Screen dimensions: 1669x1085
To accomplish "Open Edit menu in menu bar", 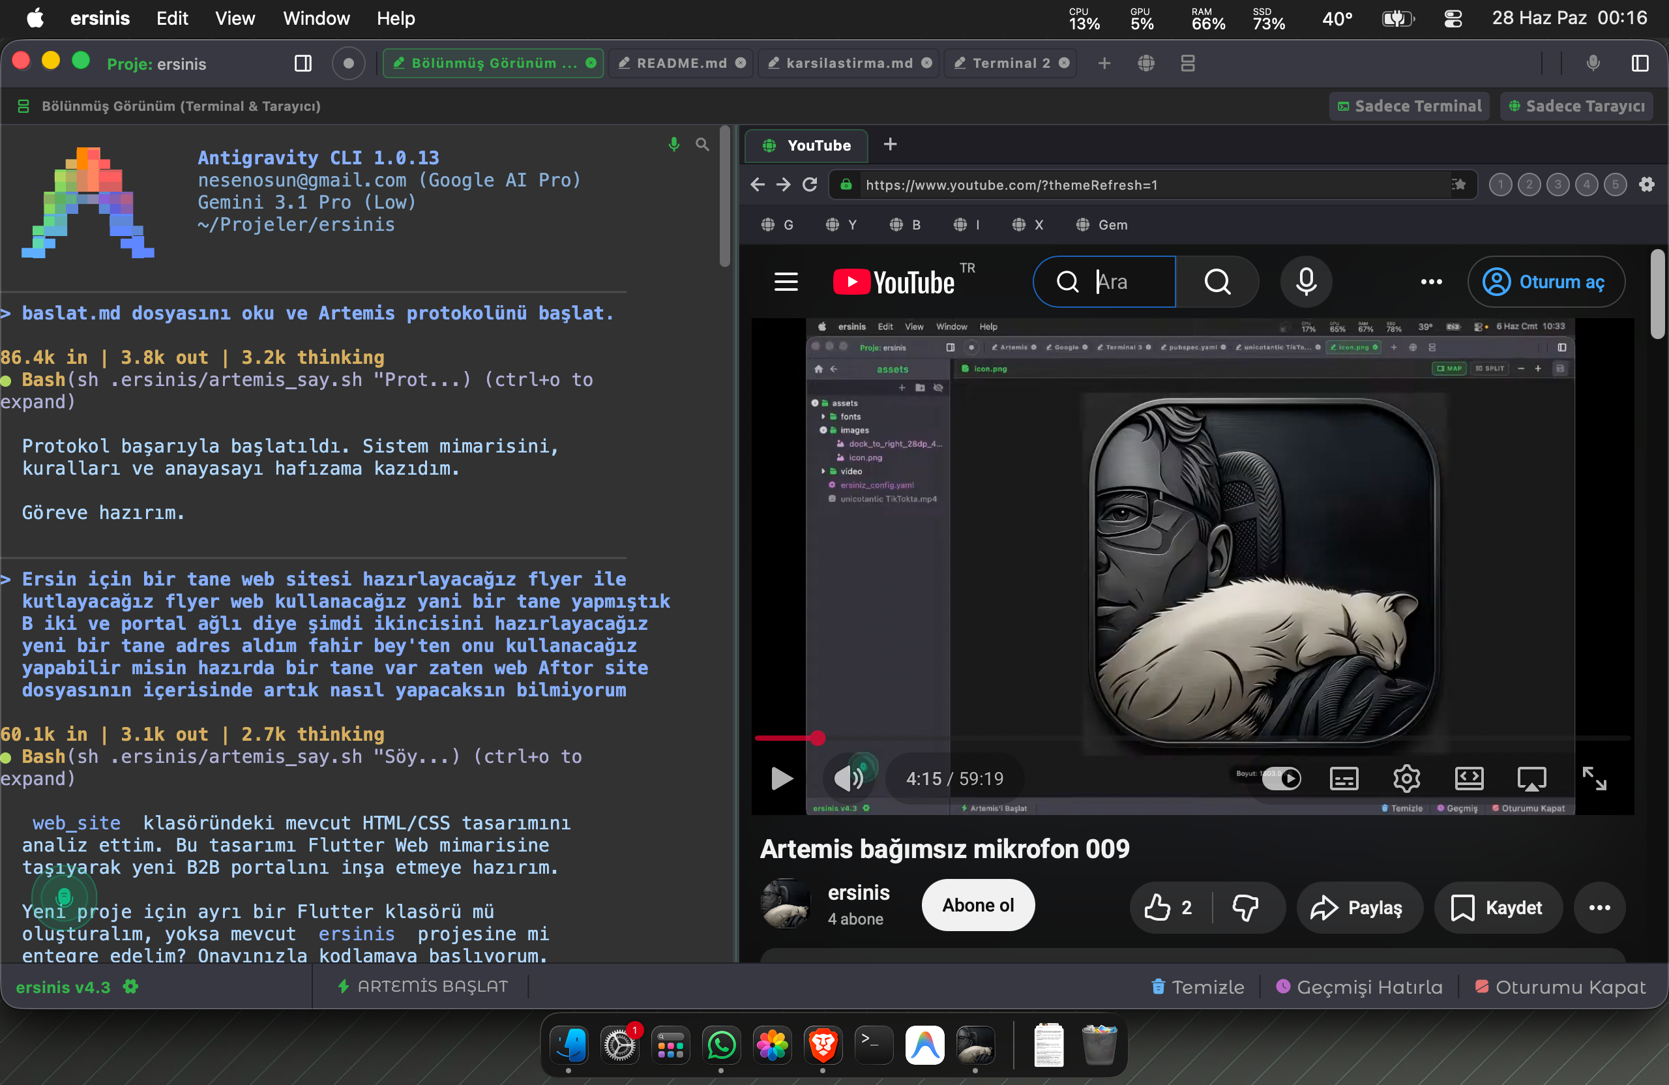I will pos(172,18).
